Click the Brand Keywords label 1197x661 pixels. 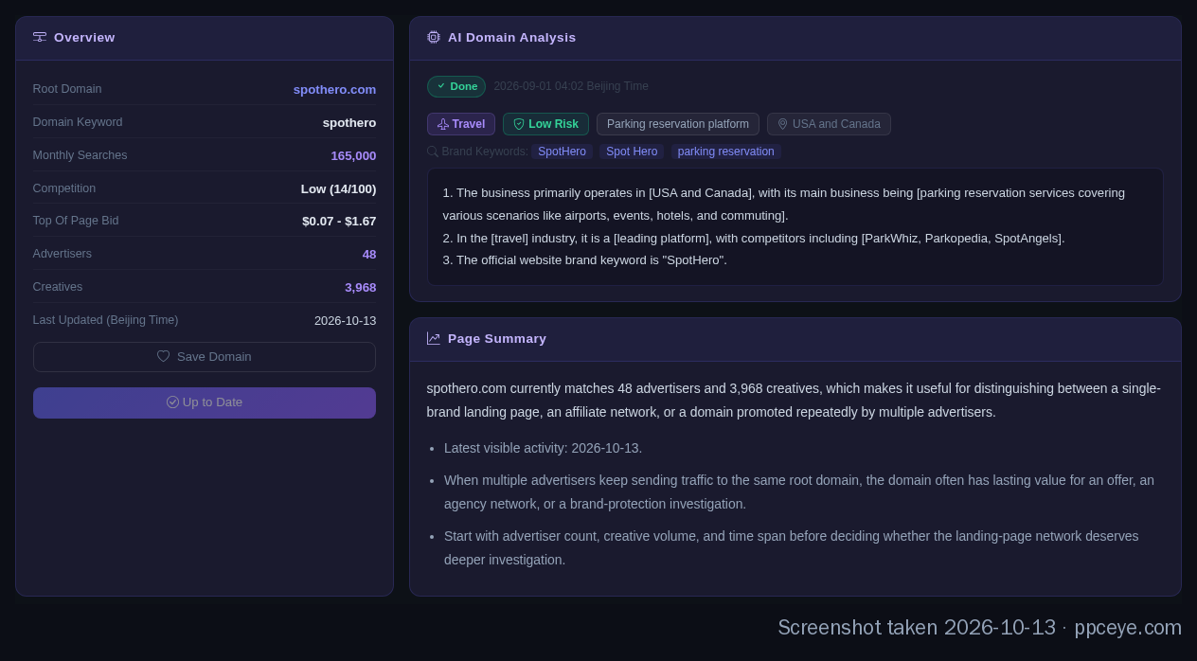pyautogui.click(x=485, y=152)
